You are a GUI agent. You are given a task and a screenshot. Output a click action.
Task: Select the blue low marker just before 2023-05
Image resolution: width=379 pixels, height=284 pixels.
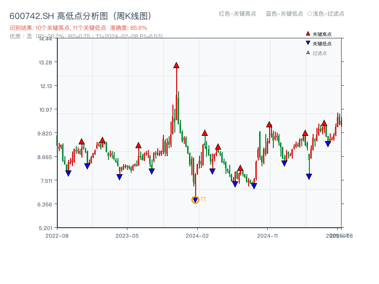point(120,177)
